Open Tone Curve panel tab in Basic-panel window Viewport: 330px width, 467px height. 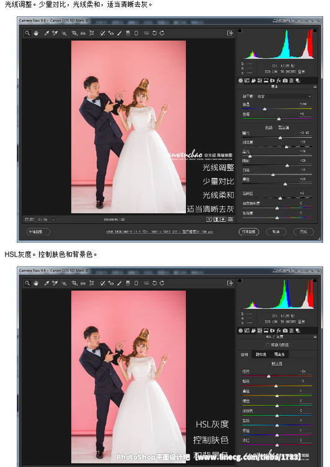247,80
